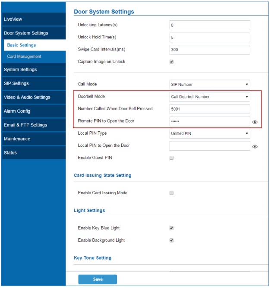Uncheck Enable Background Light
This screenshot has width=271, height=288.
(171, 241)
